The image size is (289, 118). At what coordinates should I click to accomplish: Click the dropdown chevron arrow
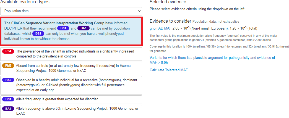click(x=139, y=11)
